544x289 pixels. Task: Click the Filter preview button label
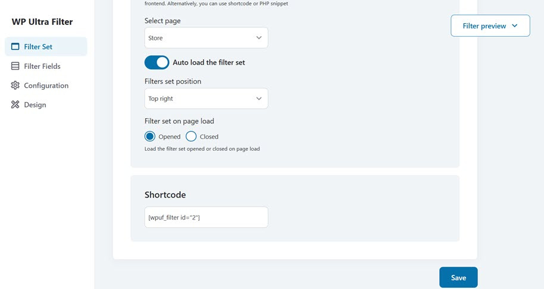click(484, 26)
